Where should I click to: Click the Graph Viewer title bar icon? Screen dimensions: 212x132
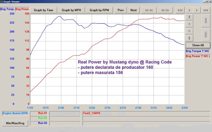coord(2,2)
